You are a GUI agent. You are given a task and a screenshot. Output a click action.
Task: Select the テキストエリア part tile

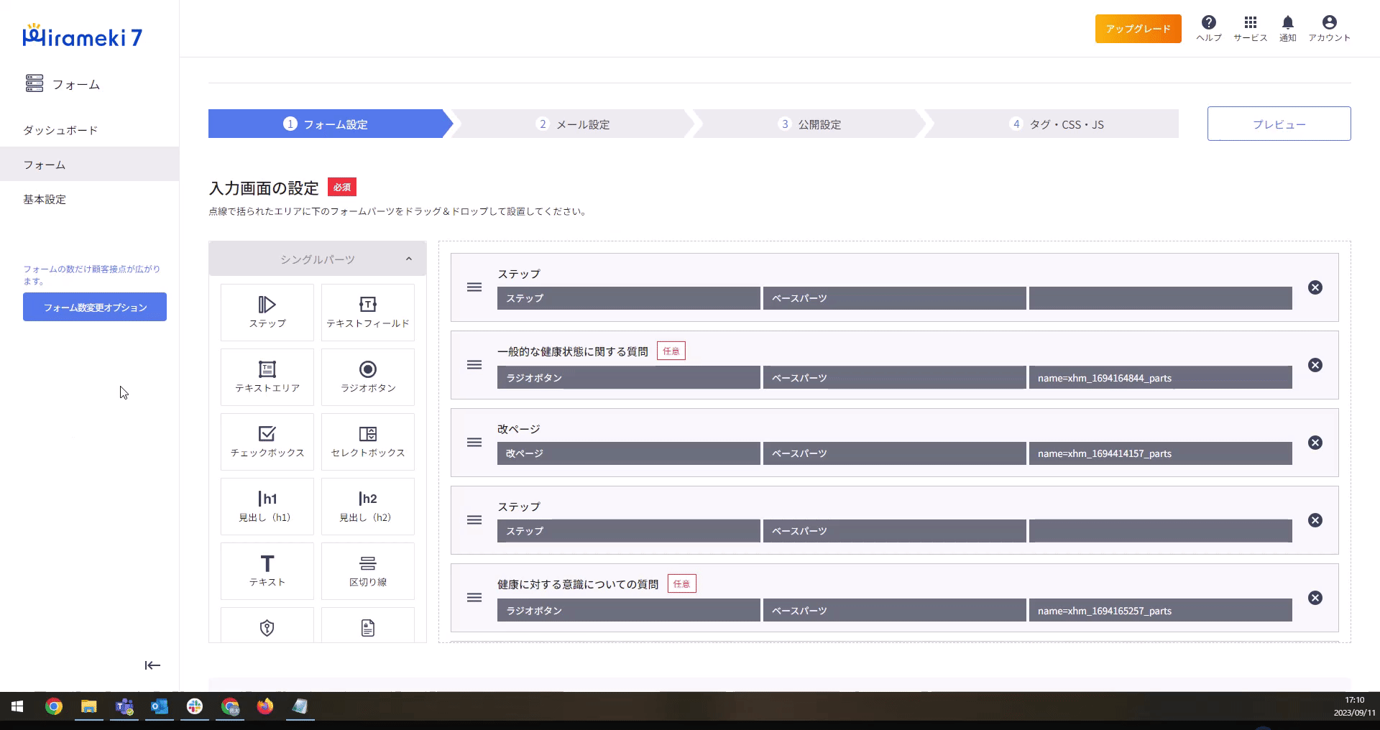pos(267,377)
